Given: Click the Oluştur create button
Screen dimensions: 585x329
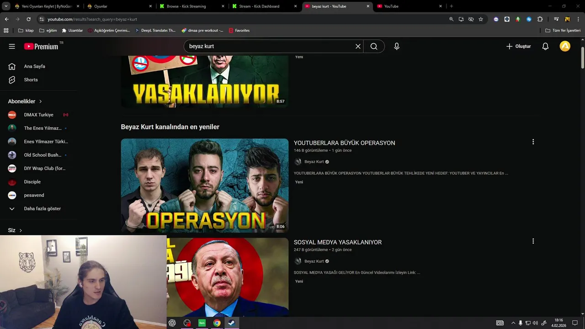Looking at the screenshot, I should (518, 46).
